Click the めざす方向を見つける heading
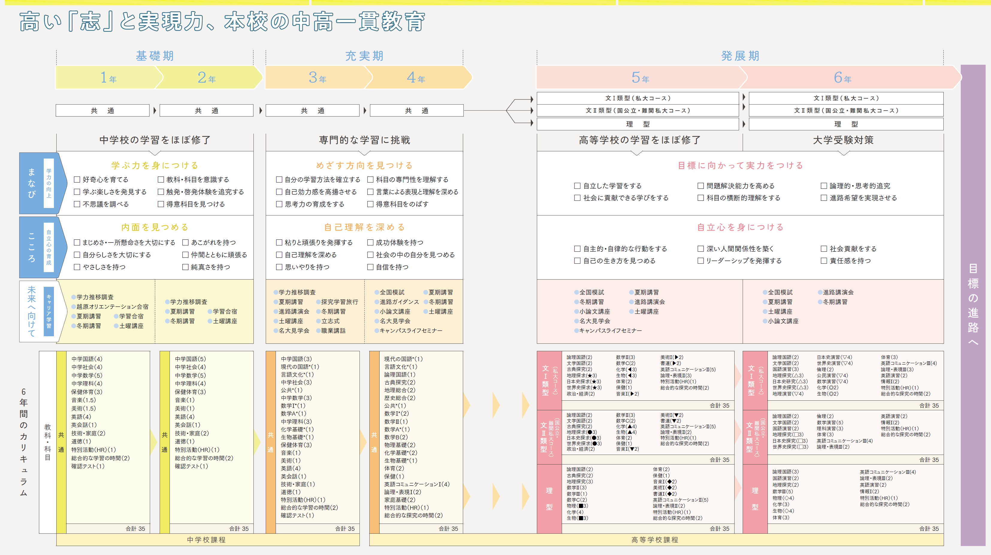Screen dimensions: 991x555 tap(364, 165)
